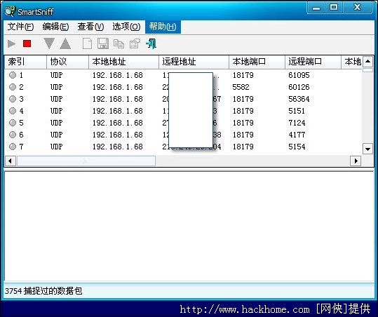Stop capture with the red square

click(x=27, y=43)
